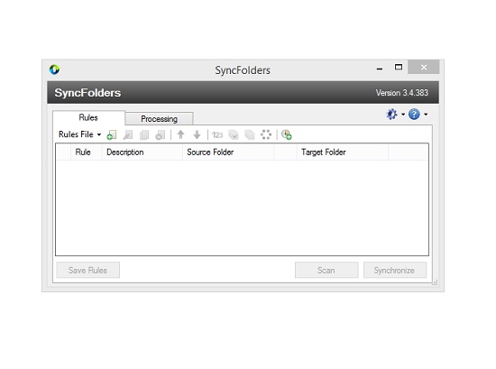Click the copy rule toolbar icon
The height and width of the screenshot is (369, 496).
tap(144, 134)
